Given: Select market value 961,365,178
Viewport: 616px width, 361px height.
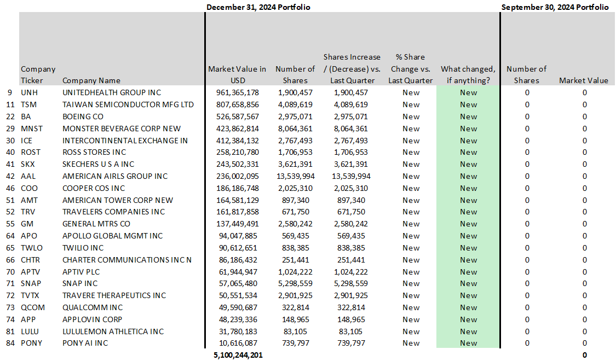Looking at the screenshot, I should pyautogui.click(x=237, y=92).
